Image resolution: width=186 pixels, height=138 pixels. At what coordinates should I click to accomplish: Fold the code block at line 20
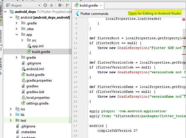[x=88, y=92]
